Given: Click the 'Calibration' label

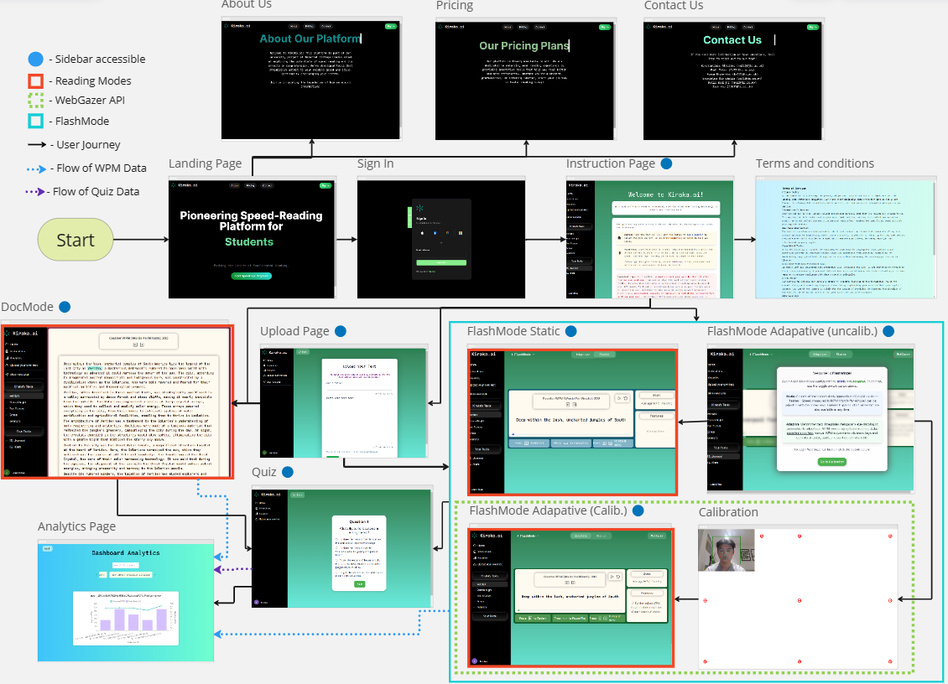Looking at the screenshot, I should coord(728,512).
